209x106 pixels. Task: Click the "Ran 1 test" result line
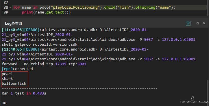[24, 93]
